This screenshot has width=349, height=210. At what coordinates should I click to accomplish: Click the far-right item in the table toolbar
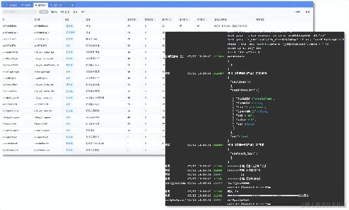pos(308,12)
